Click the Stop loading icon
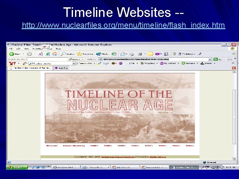The image size is (239, 179). click(x=40, y=54)
